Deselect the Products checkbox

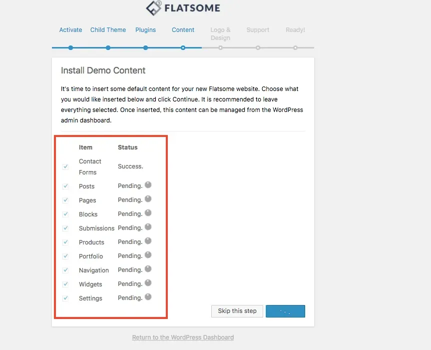click(65, 242)
